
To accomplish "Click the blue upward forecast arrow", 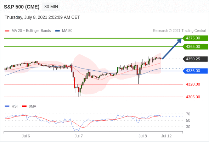I will (172, 49).
